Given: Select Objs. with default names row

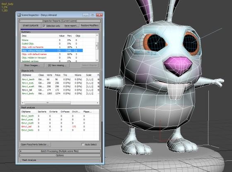Looking at the screenshot, I should click(x=52, y=54).
